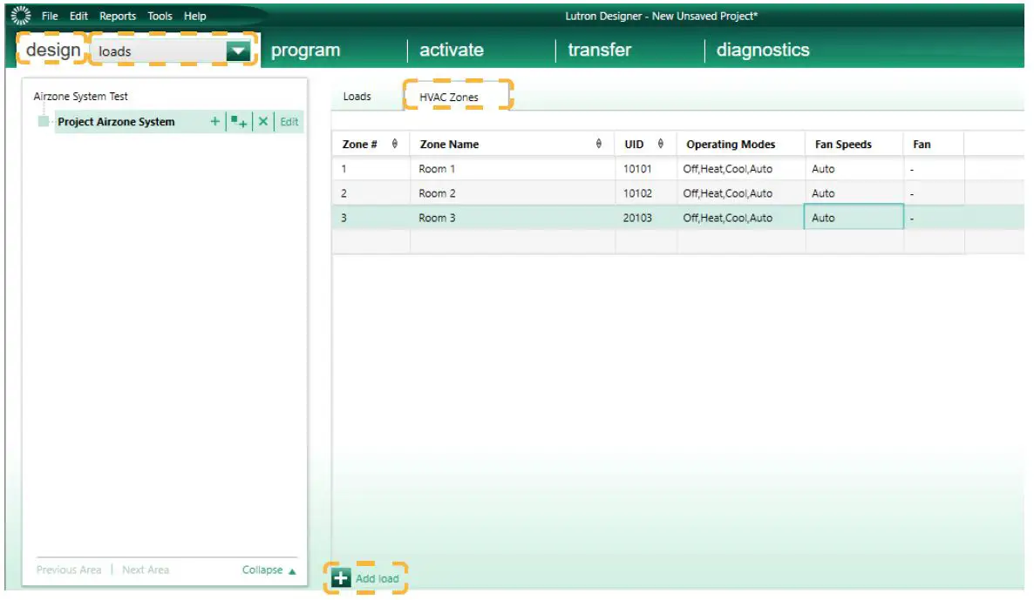Click the Project Airzone System area square icon
The image size is (1034, 600).
(x=44, y=121)
